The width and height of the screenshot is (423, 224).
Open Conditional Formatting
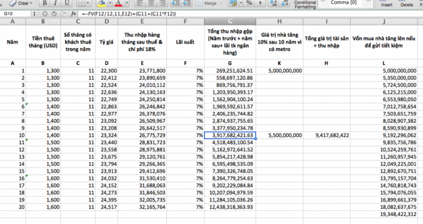pos(305,5)
